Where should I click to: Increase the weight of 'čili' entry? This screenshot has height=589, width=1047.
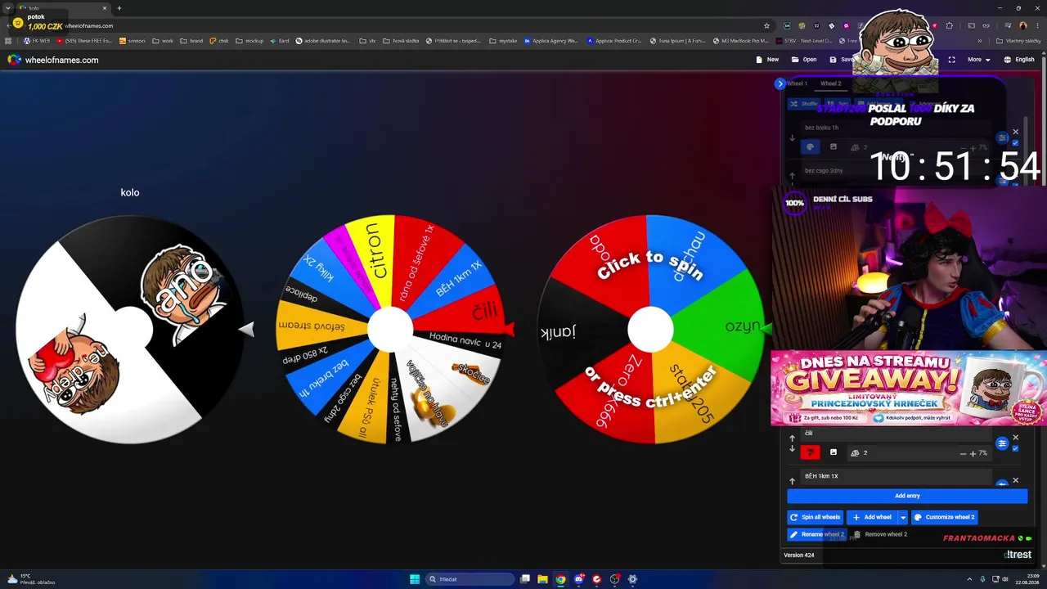tap(973, 453)
